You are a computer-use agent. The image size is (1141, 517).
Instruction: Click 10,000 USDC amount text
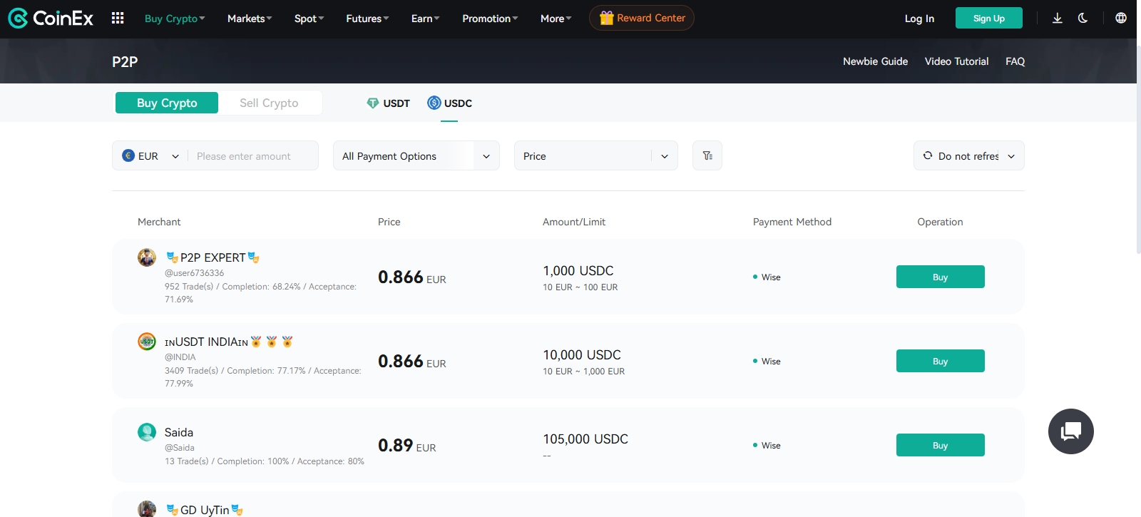(582, 355)
